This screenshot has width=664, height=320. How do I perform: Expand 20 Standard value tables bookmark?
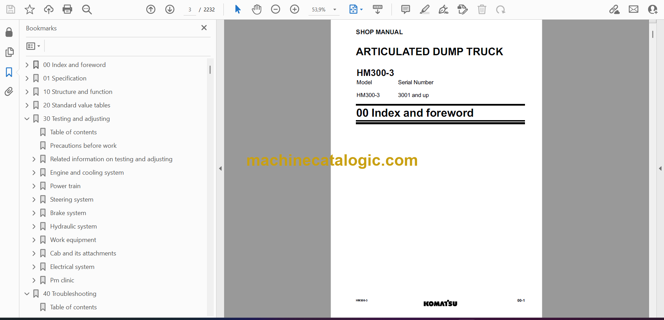coord(27,105)
